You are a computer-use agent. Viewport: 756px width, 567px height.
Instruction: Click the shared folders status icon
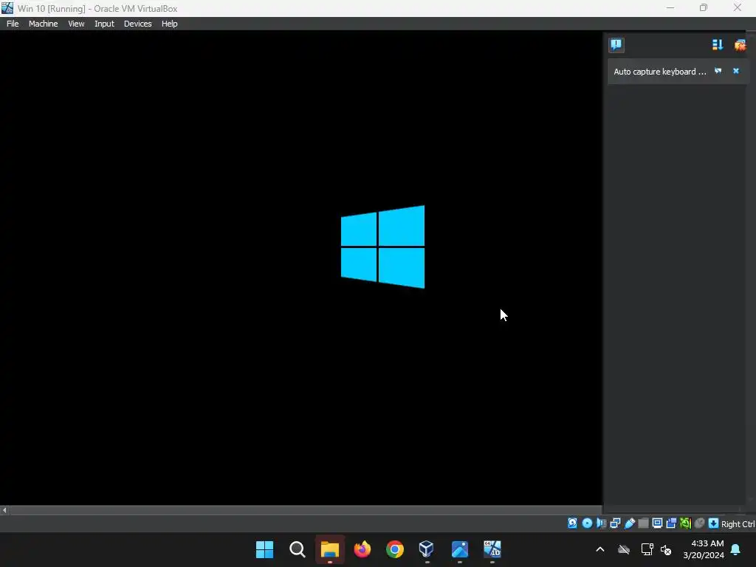pyautogui.click(x=643, y=523)
